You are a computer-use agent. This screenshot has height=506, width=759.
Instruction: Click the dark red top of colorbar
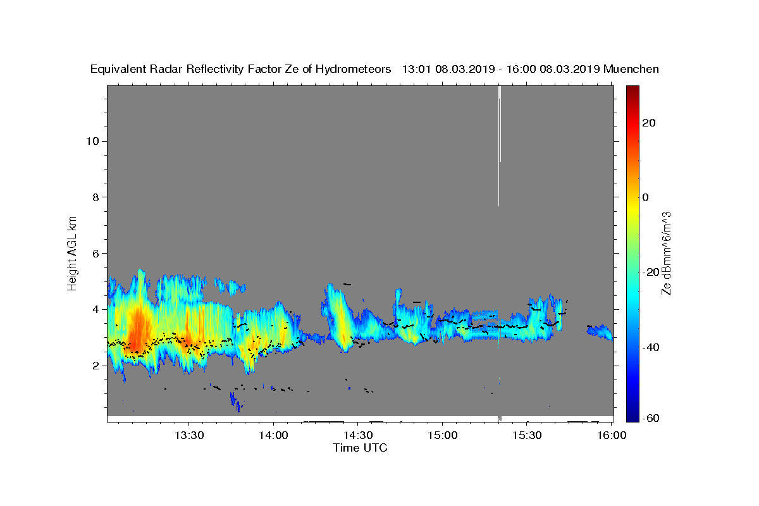pos(632,92)
